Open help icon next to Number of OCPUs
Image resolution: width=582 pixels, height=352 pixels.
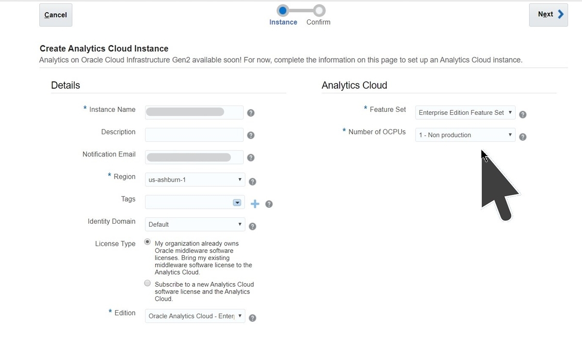coord(523,137)
